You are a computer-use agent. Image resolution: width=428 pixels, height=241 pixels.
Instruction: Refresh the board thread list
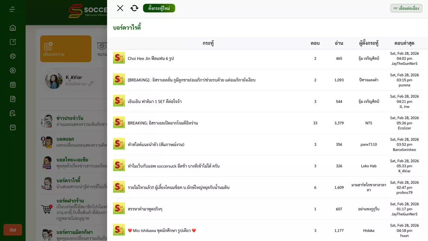(134, 8)
